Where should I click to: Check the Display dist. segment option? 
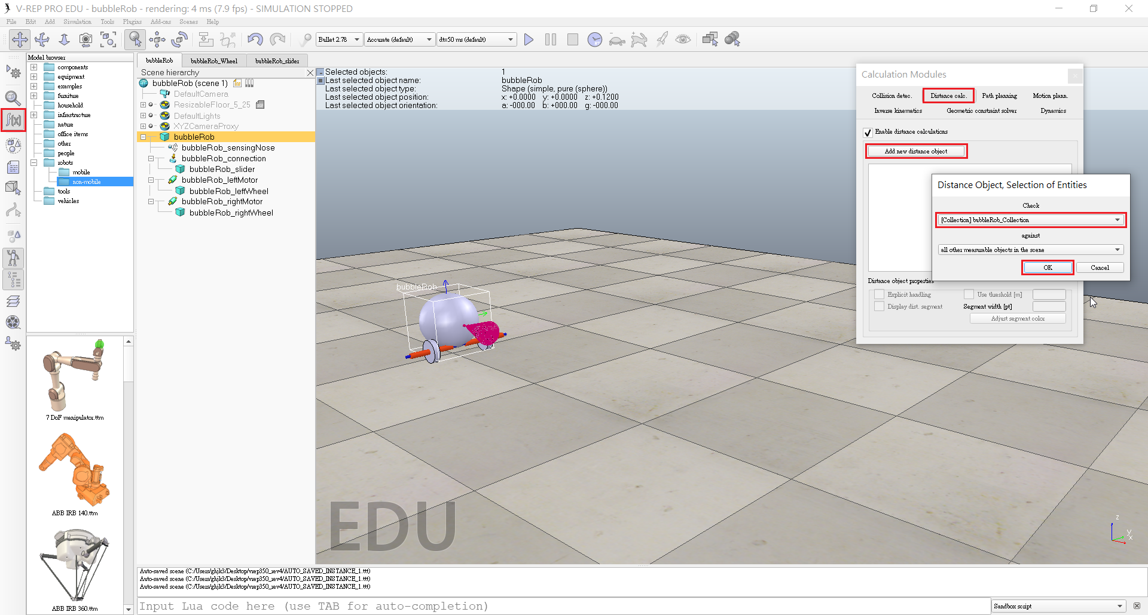point(880,307)
